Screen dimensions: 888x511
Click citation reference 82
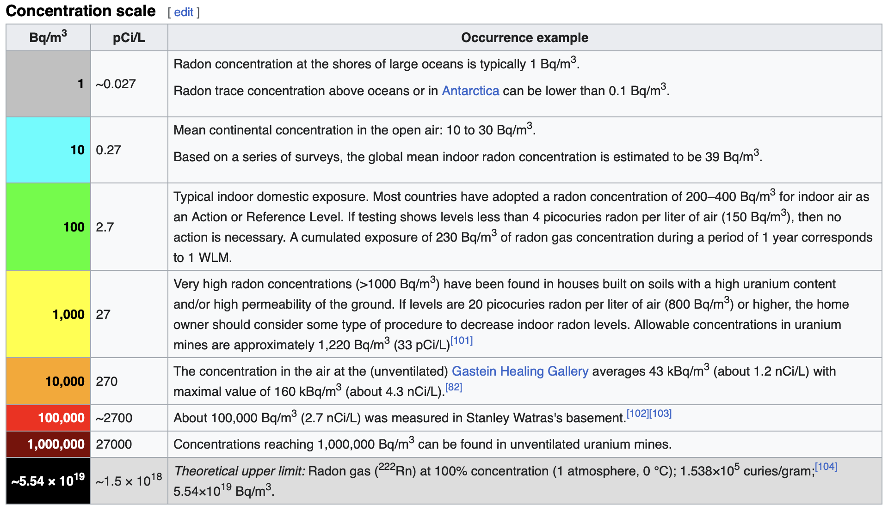[454, 388]
